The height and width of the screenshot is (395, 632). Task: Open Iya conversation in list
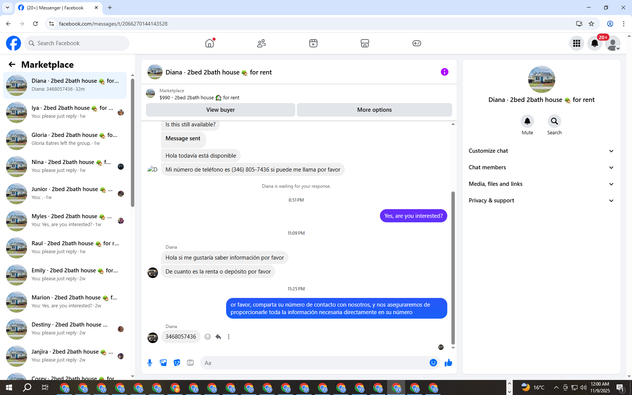(65, 112)
